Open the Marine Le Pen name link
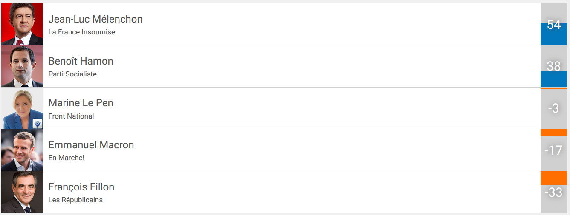570x215 pixels. [x=81, y=103]
